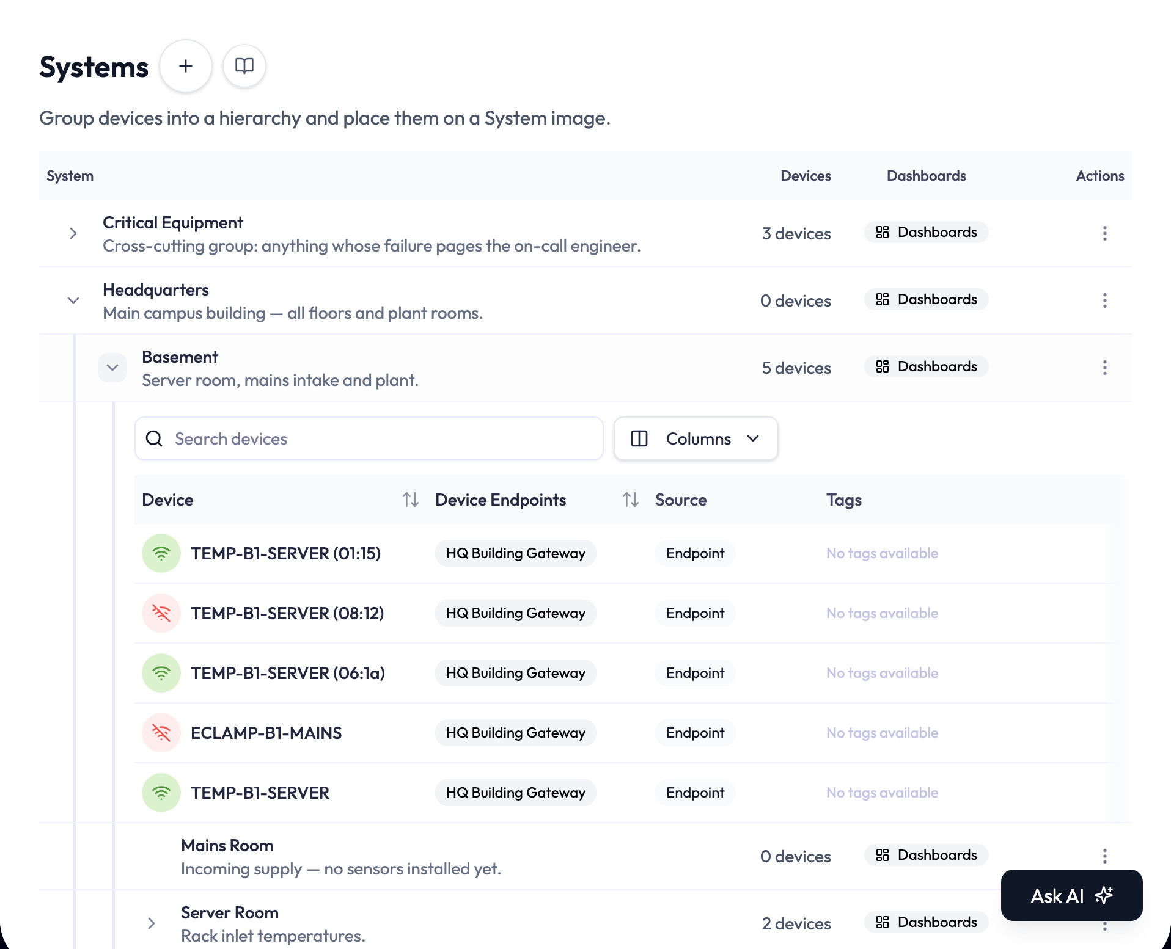Sort by Device Endpoints column arrows
Image resolution: width=1171 pixels, height=949 pixels.
coord(631,500)
